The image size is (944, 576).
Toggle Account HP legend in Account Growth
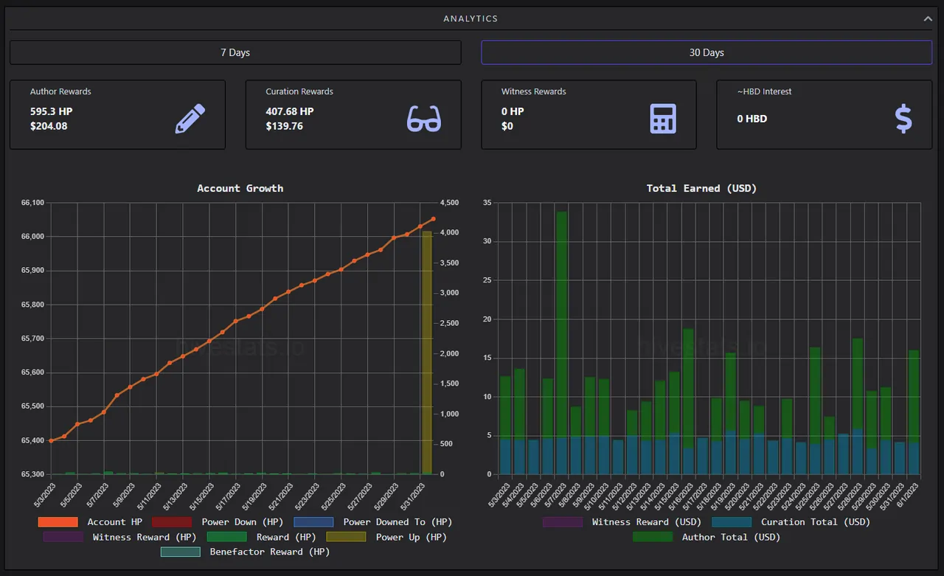click(x=90, y=521)
